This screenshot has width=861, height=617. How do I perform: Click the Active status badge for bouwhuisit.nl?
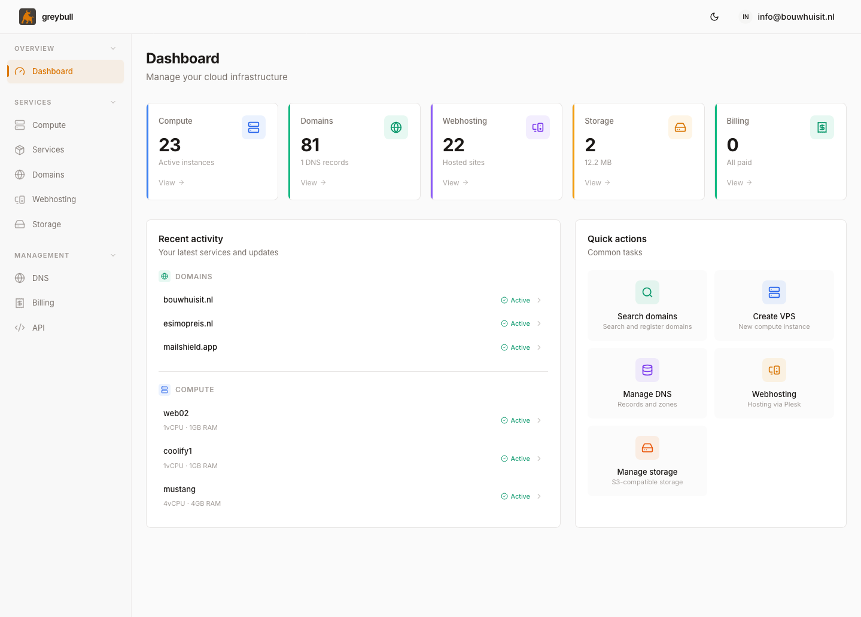tap(516, 300)
